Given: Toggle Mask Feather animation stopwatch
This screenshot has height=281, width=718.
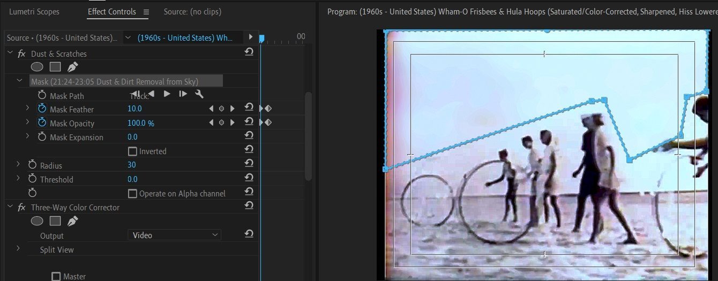Looking at the screenshot, I should click(x=42, y=109).
